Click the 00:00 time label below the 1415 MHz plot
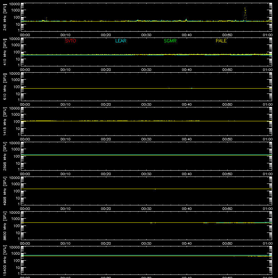This screenshot has height=278, width=278. pyautogui.click(x=25, y=139)
